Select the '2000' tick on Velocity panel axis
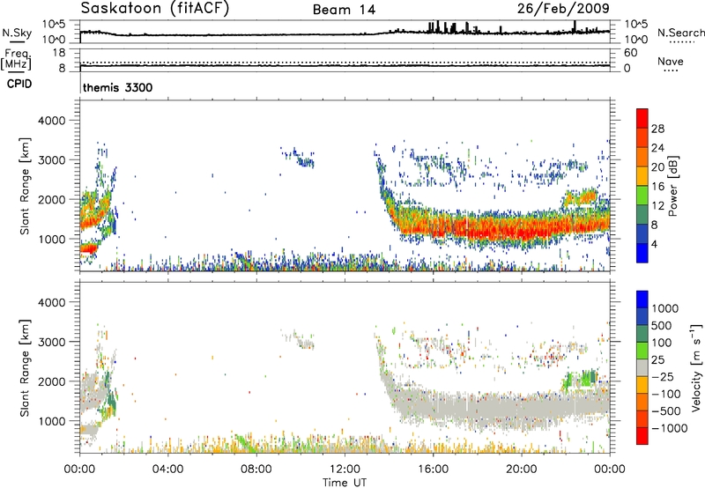The image size is (705, 488). pos(52,381)
